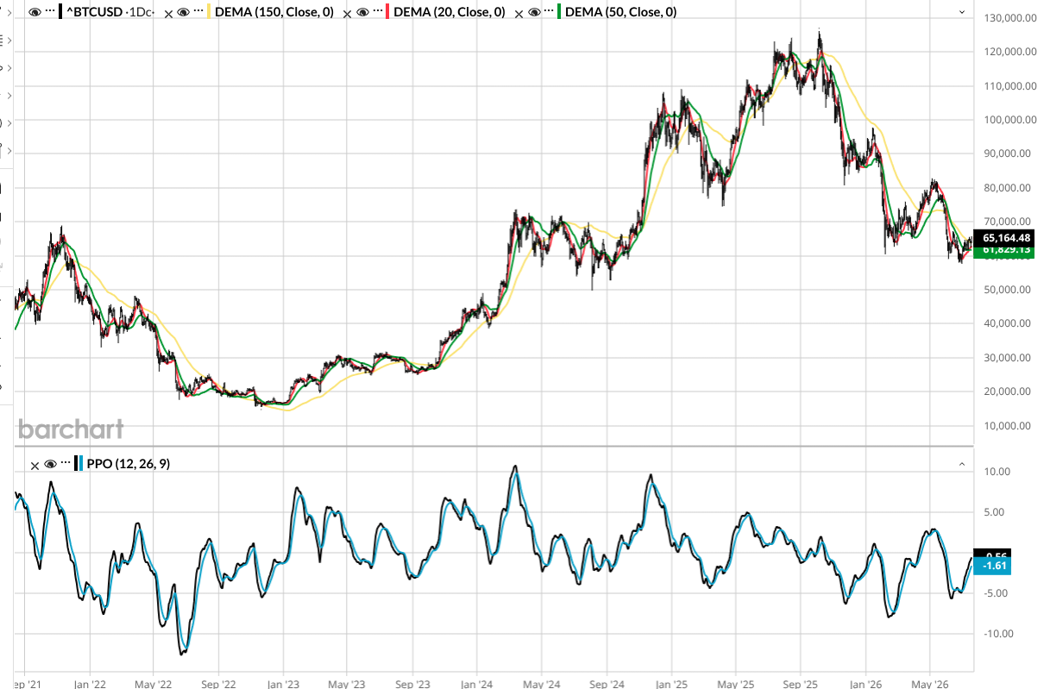
Task: Collapse the main chart legend chevron
Action: coord(962,12)
